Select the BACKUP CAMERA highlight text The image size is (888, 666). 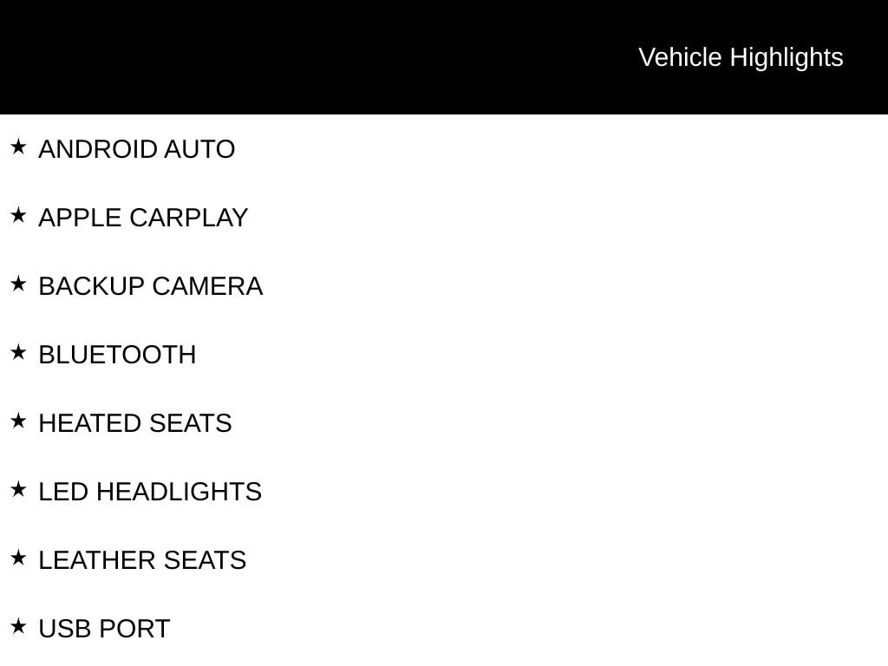pos(151,286)
